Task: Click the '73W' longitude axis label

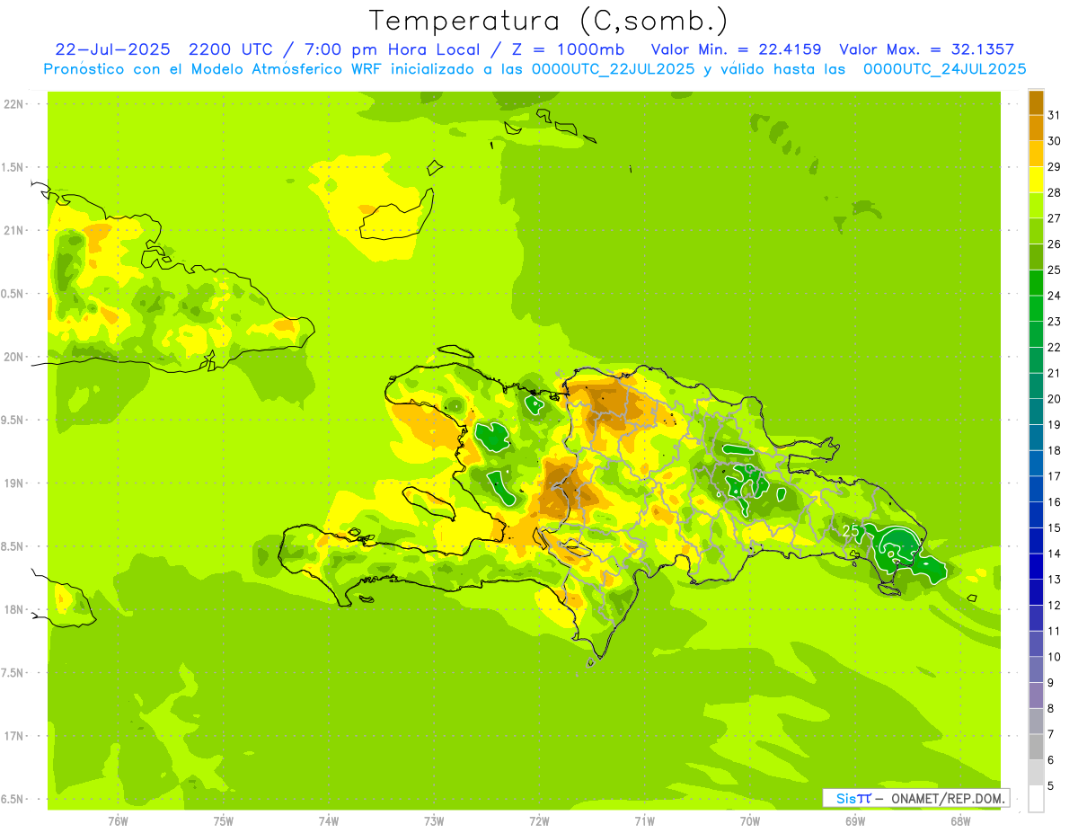Action: (x=434, y=821)
